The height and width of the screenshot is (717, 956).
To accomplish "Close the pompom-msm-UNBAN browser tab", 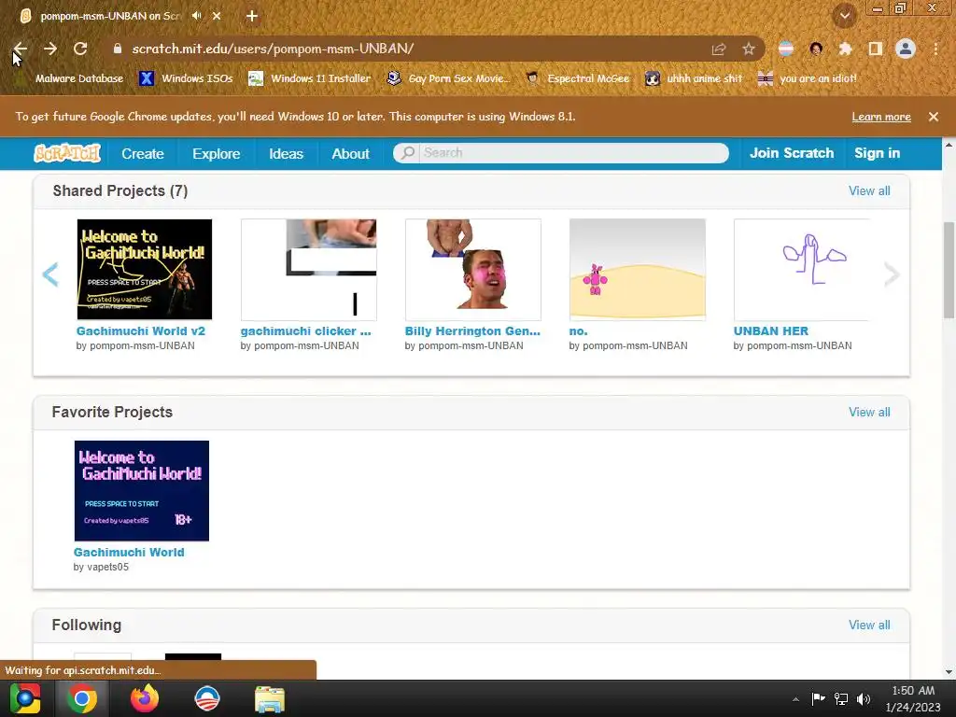I will coord(217,17).
